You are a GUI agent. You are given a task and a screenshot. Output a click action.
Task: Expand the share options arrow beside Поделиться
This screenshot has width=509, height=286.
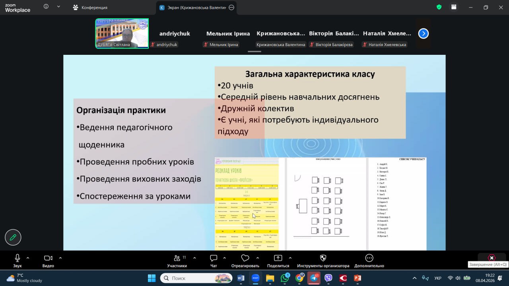point(290,258)
